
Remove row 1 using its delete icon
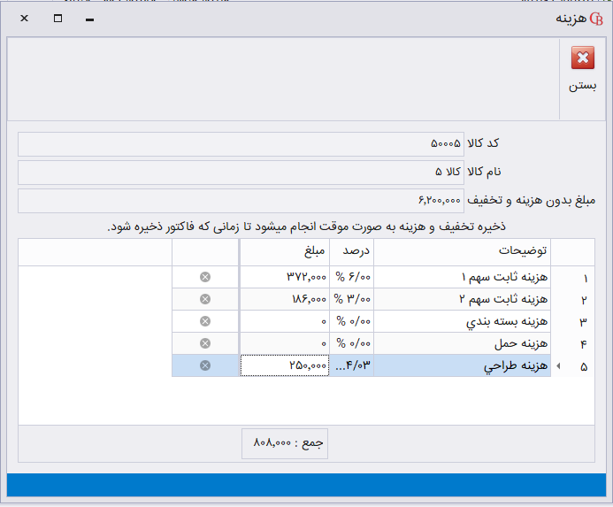(x=205, y=277)
